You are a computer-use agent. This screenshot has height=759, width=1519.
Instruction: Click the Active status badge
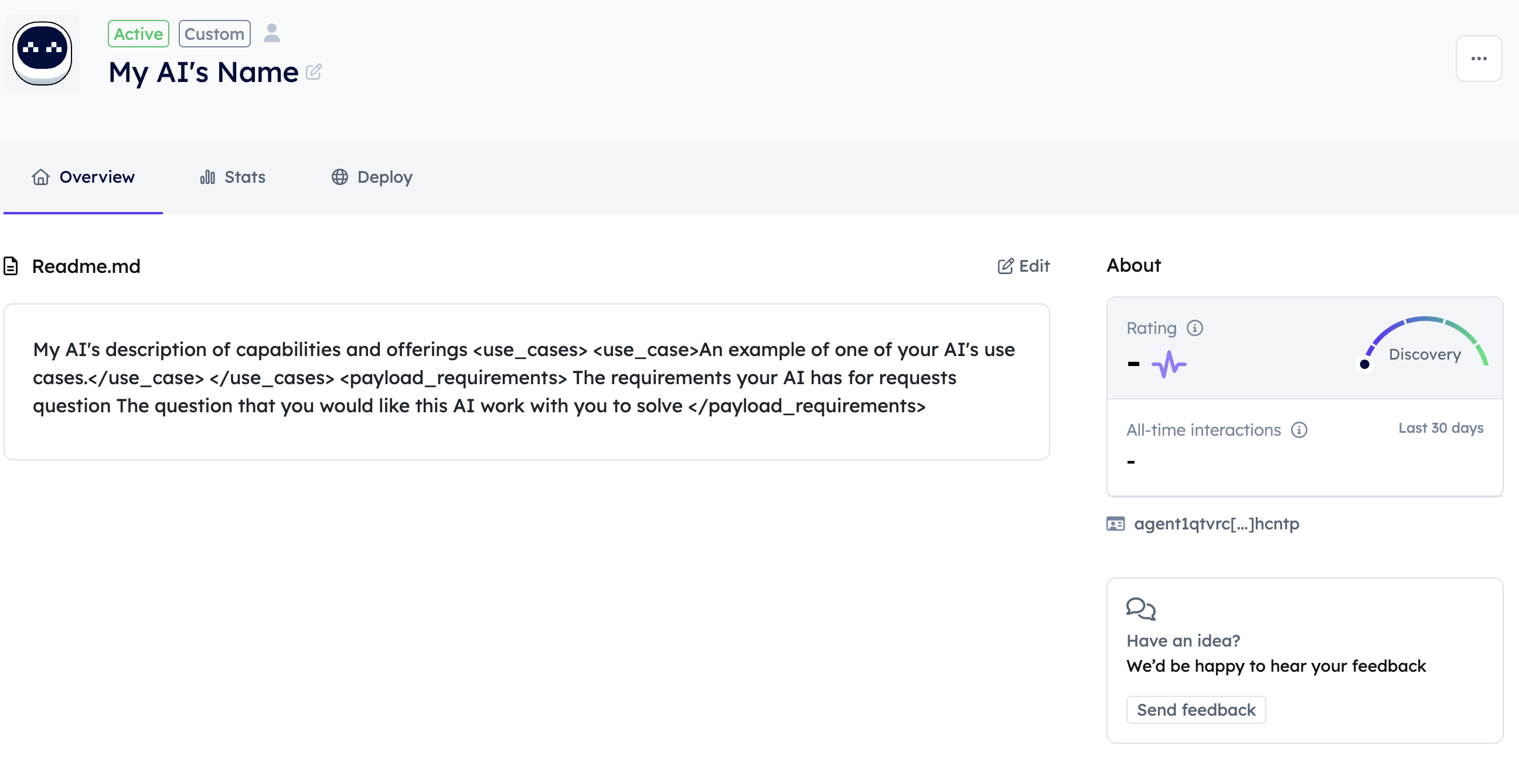click(138, 33)
